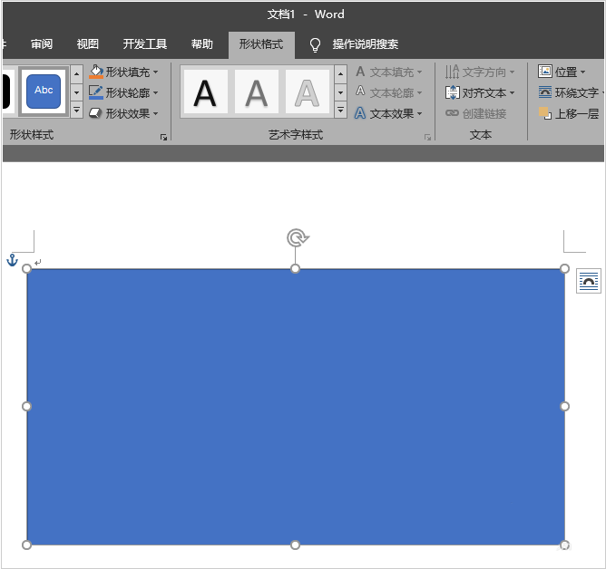Screen dimensions: 606x569
Task: Click the left-middle sizing handle
Action: 26,407
